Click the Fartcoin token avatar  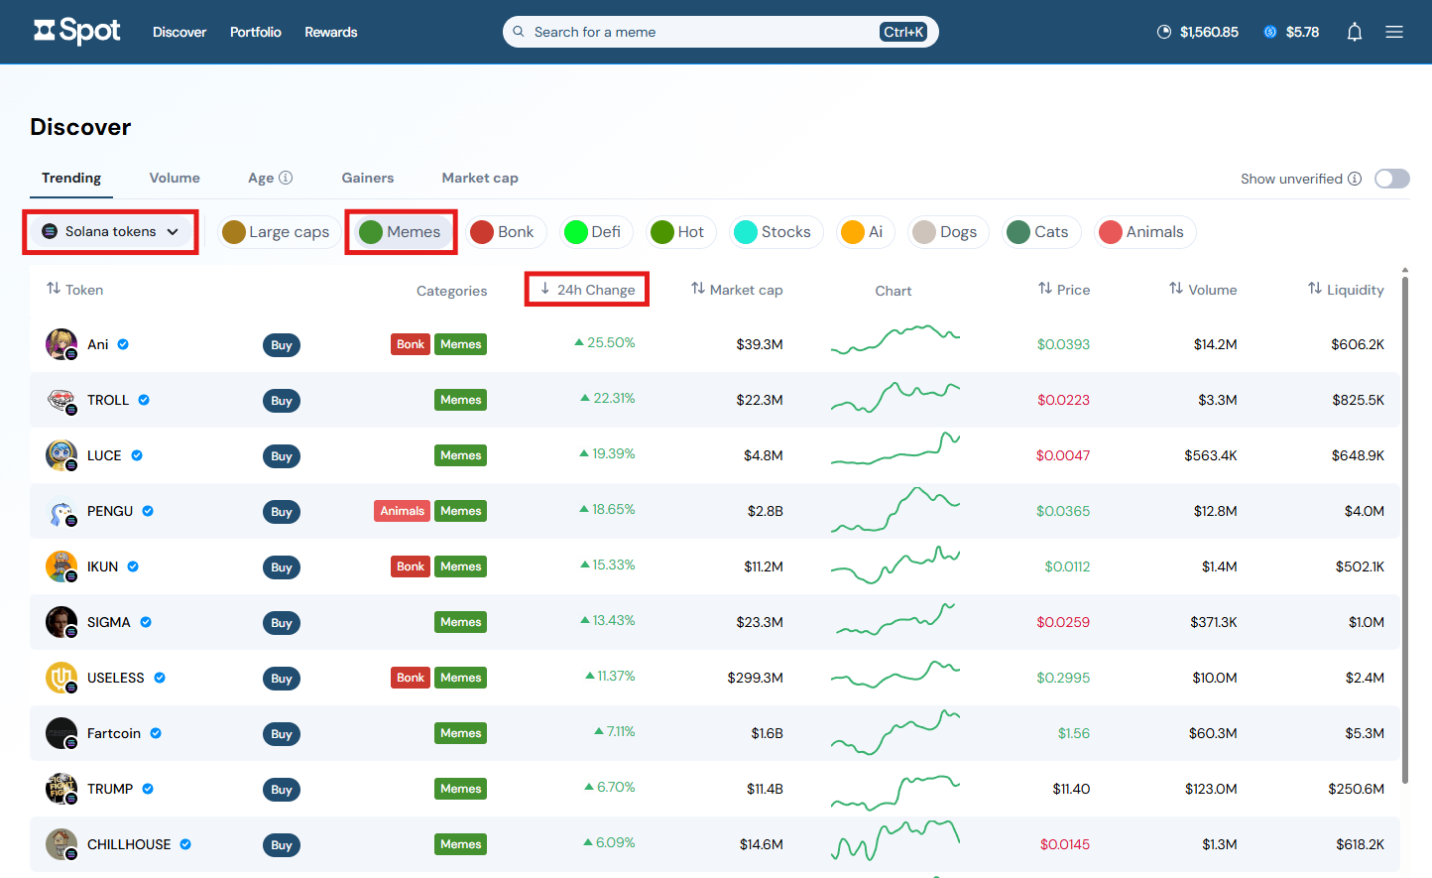[61, 733]
